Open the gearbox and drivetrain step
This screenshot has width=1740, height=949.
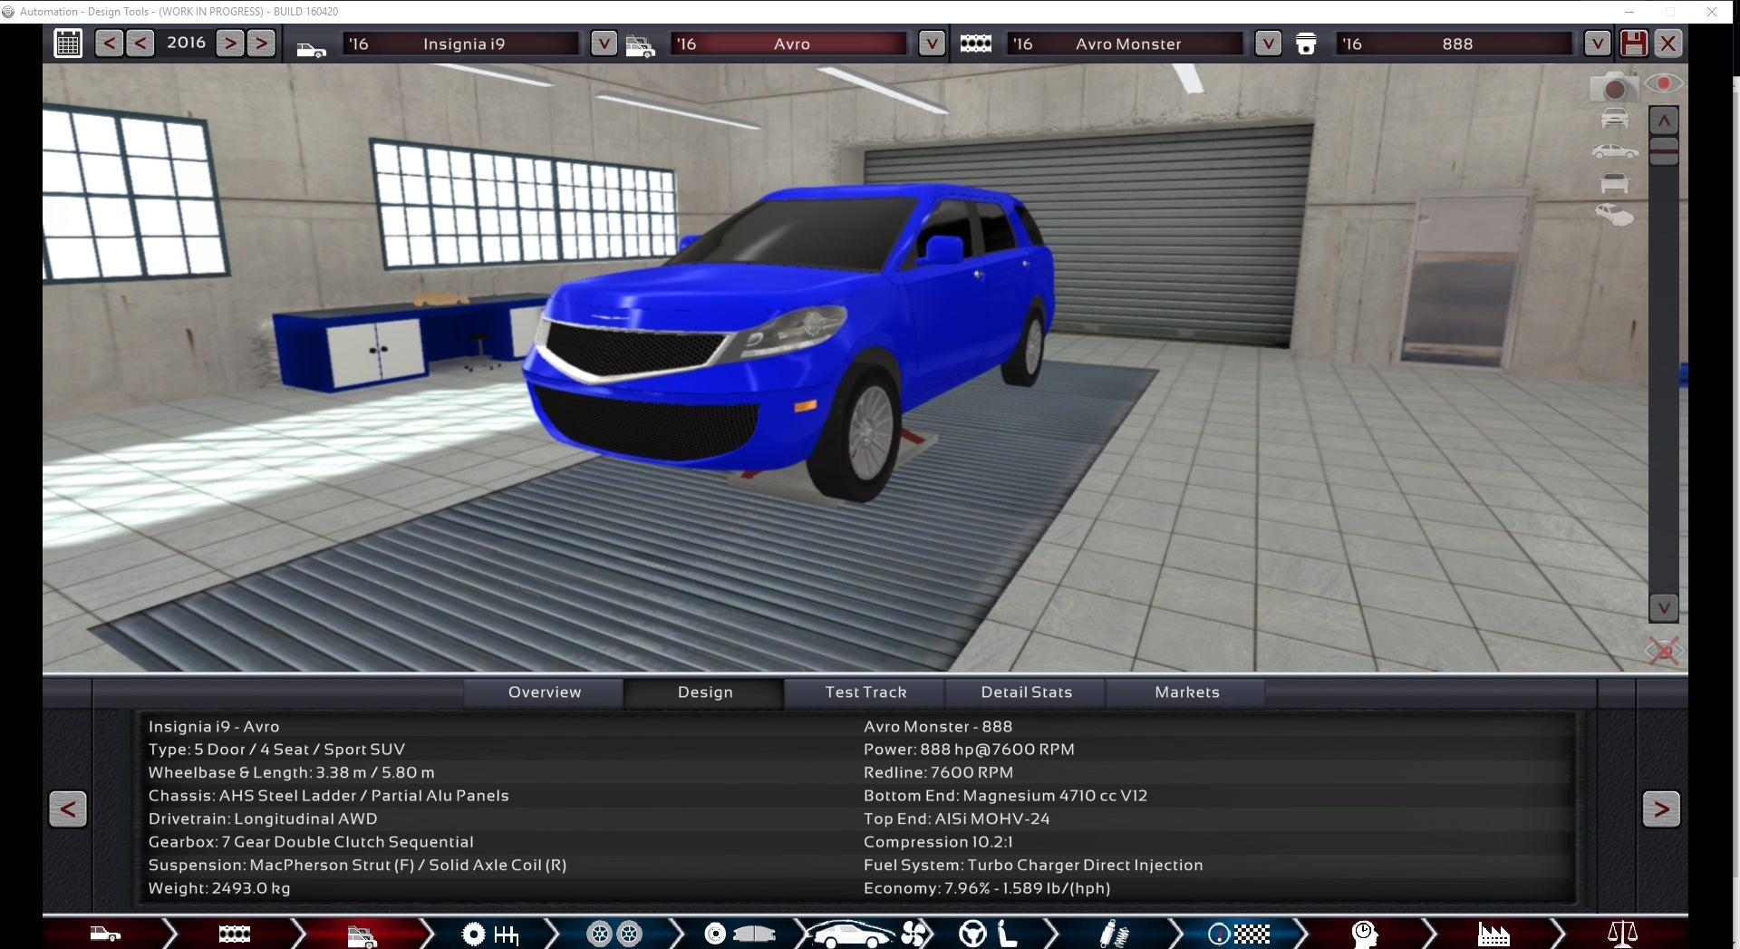pos(490,934)
